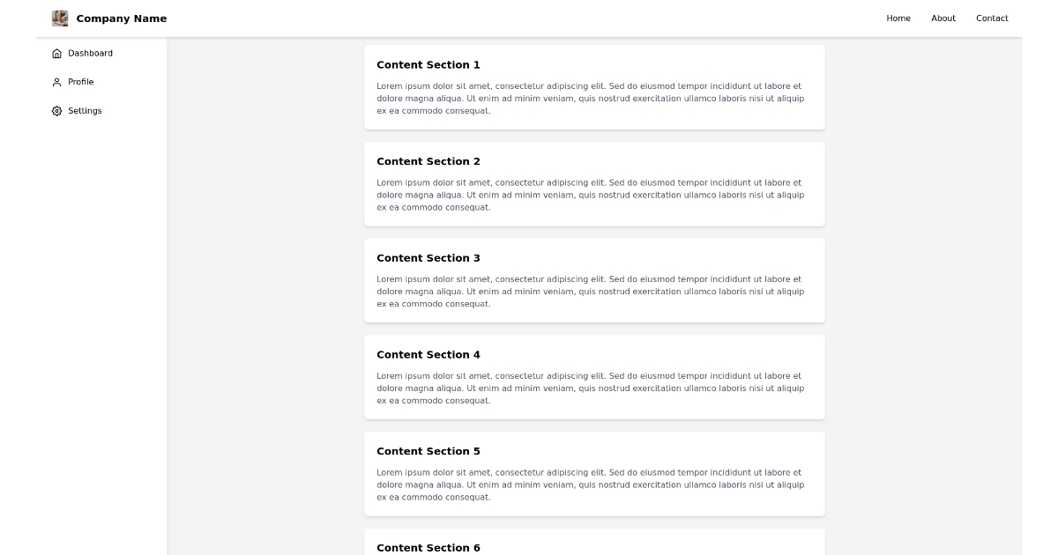
Task: Click the Content Section 4 card
Action: [594, 376]
